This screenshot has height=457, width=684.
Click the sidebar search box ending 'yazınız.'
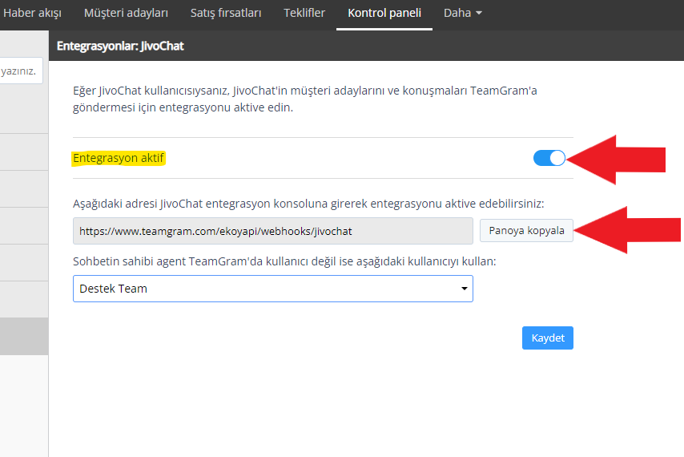tap(21, 71)
